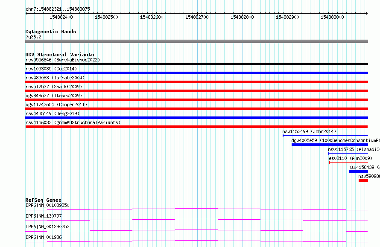380x247 pixels.
Task: Click nsv1152499 (John2014) label
Action: click(309, 131)
